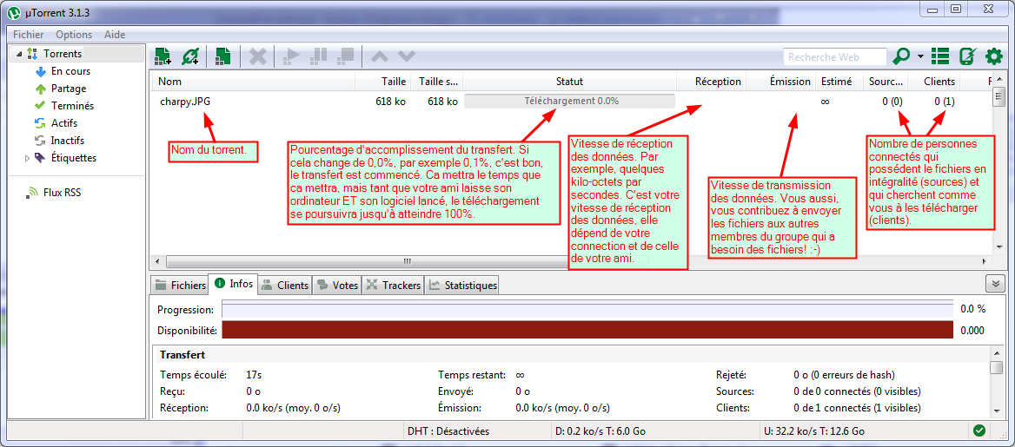Click the Stop torrent icon
Screen dimensions: 1015x447
pyautogui.click(x=346, y=56)
